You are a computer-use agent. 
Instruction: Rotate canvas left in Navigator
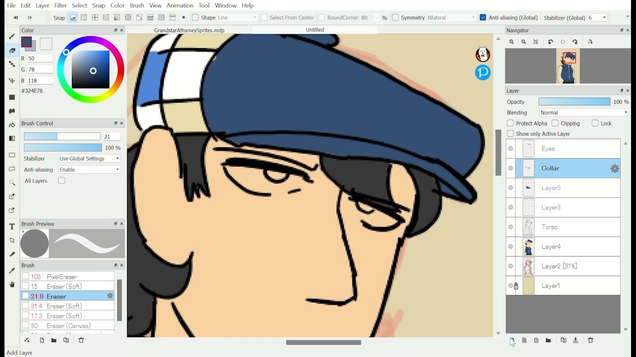(551, 42)
